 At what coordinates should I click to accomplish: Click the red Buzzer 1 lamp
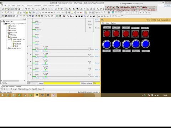pyautogui.click(x=107, y=34)
